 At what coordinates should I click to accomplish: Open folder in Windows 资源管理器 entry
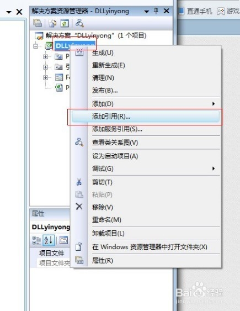coord(146,247)
